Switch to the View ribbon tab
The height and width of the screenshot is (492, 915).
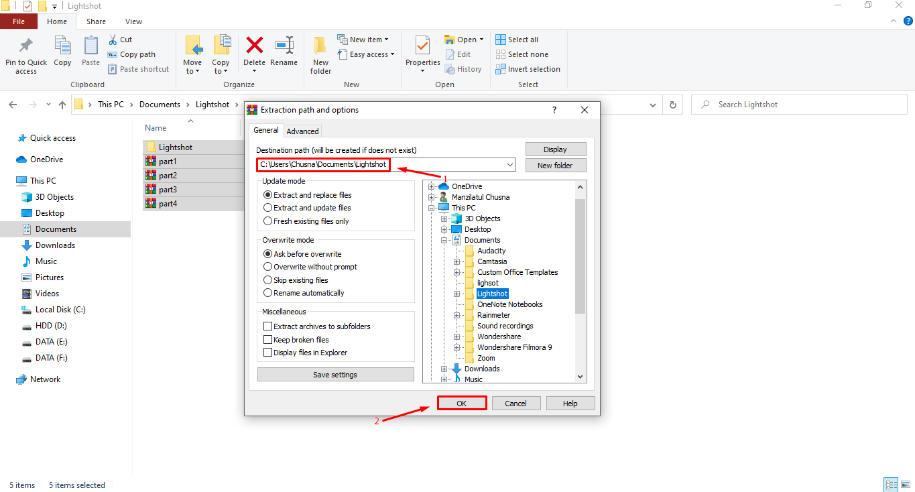pos(133,21)
